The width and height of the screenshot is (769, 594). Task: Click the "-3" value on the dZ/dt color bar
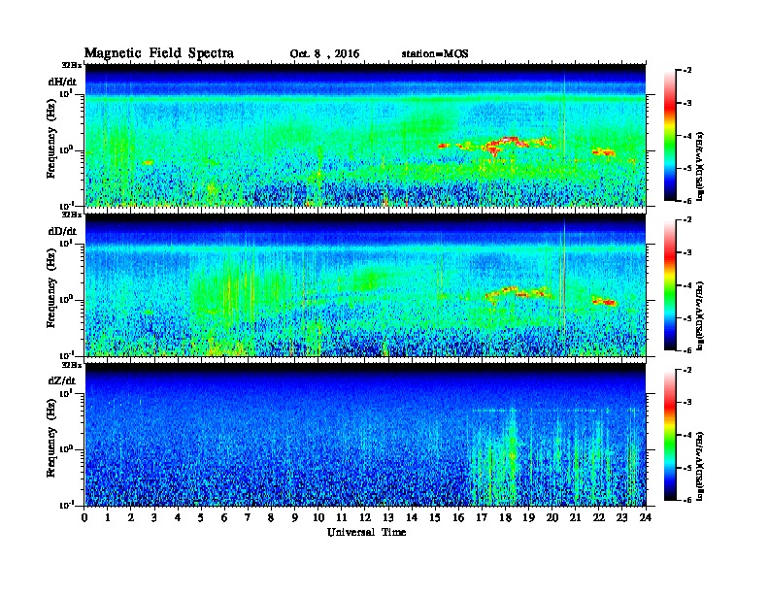tap(687, 403)
